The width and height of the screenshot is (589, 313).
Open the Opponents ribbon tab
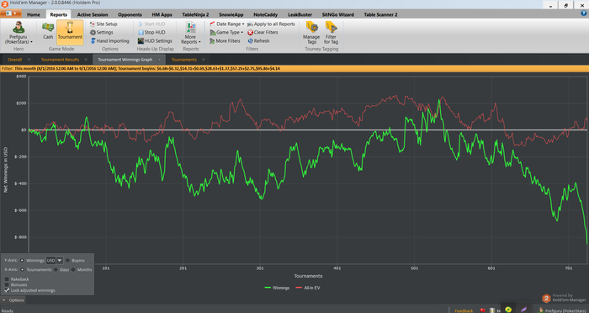pyautogui.click(x=130, y=14)
